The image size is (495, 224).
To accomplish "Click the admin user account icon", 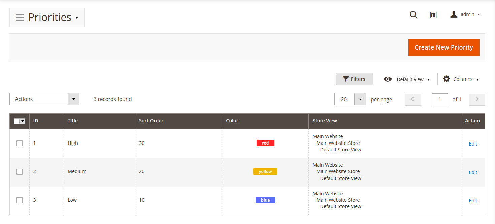I will tap(454, 14).
